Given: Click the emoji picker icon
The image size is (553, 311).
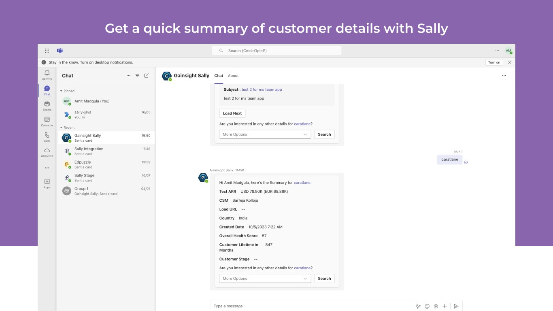Looking at the screenshot, I should point(427,306).
